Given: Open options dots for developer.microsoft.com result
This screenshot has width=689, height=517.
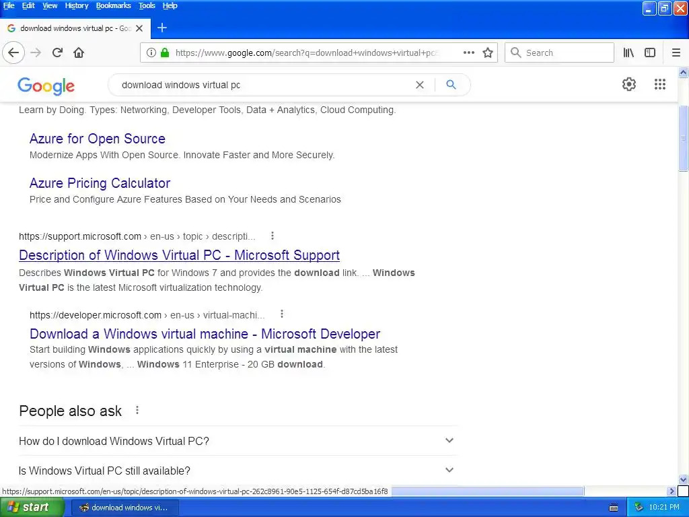Looking at the screenshot, I should click(282, 314).
